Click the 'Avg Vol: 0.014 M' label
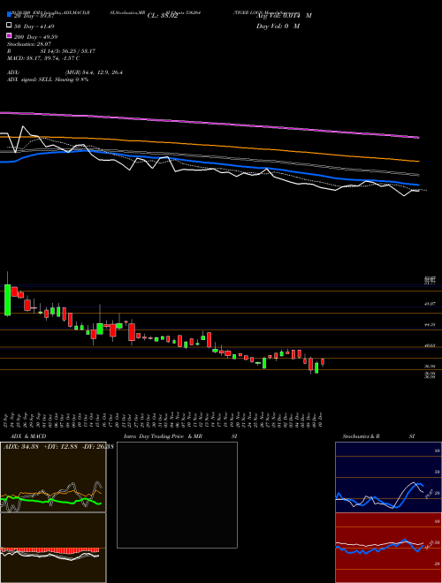This screenshot has width=442, height=583. [x=284, y=16]
